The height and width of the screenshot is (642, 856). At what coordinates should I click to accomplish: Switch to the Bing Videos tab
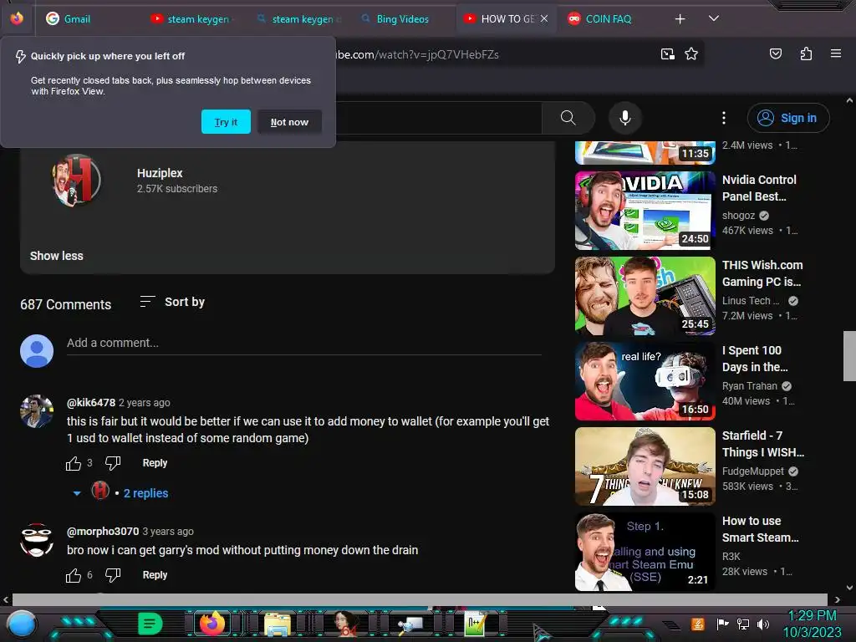coord(403,18)
